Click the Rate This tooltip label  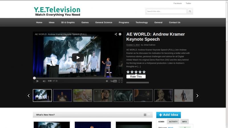(136, 77)
